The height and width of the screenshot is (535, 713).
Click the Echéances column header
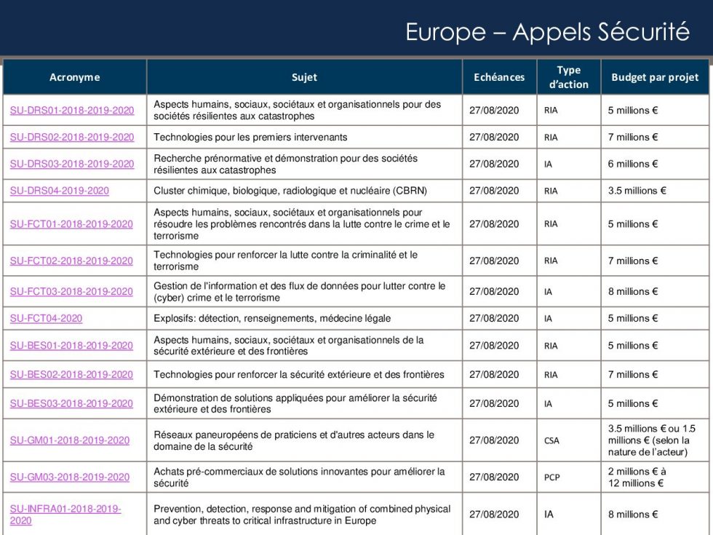pyautogui.click(x=499, y=77)
